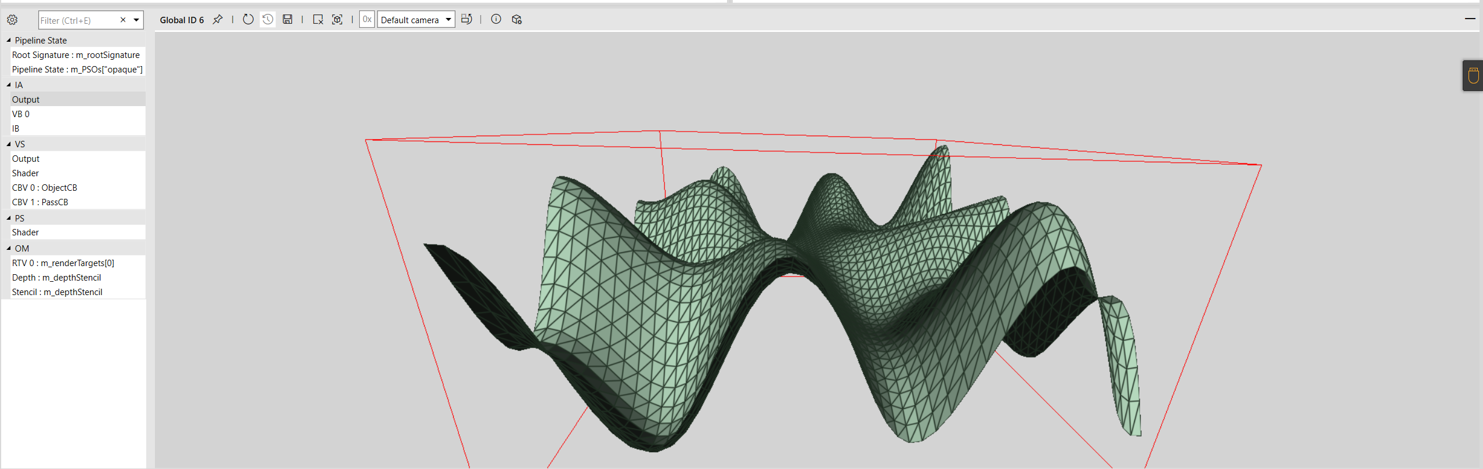Screen dimensions: 1483x469
Task: Pin the Global ID 6 view
Action: pyautogui.click(x=218, y=20)
